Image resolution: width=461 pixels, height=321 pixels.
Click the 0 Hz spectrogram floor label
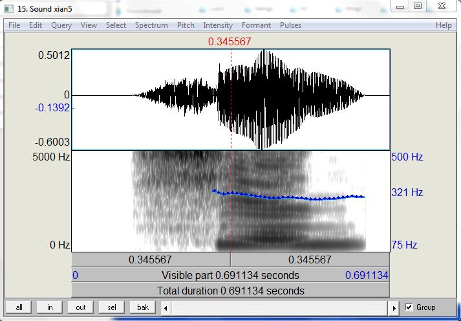[60, 245]
